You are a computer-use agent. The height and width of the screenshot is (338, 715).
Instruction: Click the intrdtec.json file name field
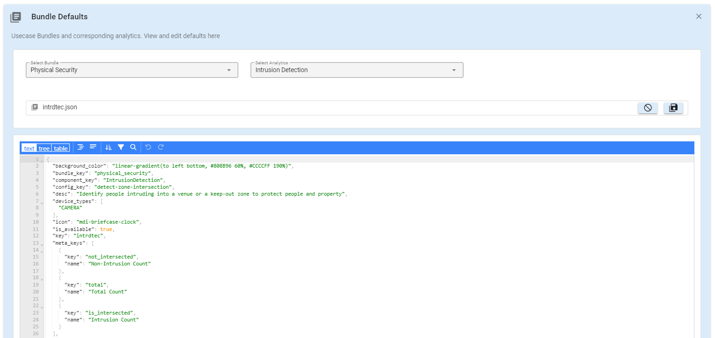point(60,107)
